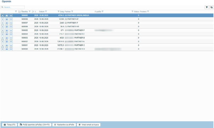
Task: Click Vnesi email za kupca button
Action: point(88,124)
